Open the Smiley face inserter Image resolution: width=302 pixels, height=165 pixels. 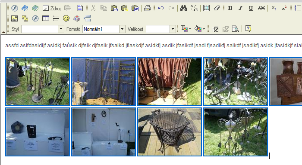66,18
